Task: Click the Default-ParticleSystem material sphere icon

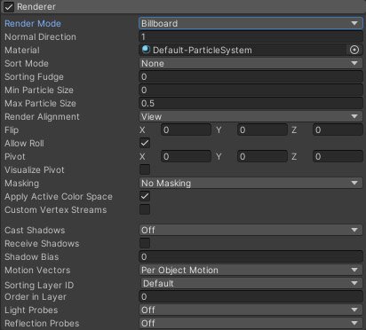Action: (146, 50)
